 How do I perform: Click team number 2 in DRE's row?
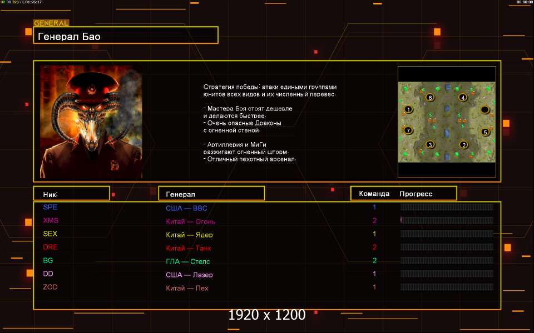[x=374, y=247]
